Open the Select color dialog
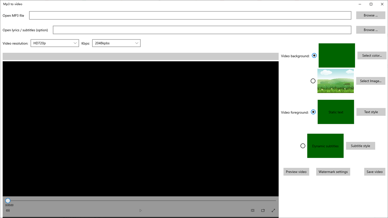Screen dimensions: 388x218 pyautogui.click(x=372, y=55)
